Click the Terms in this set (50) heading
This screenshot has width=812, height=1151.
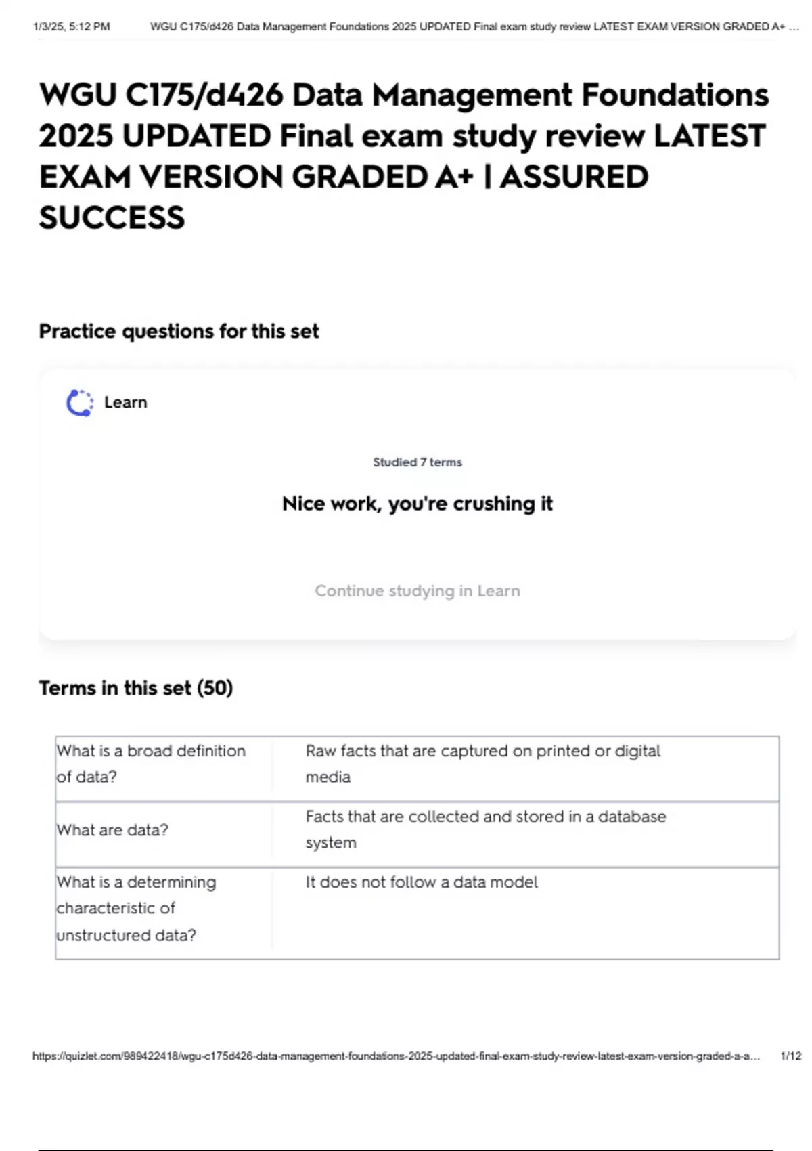point(135,688)
